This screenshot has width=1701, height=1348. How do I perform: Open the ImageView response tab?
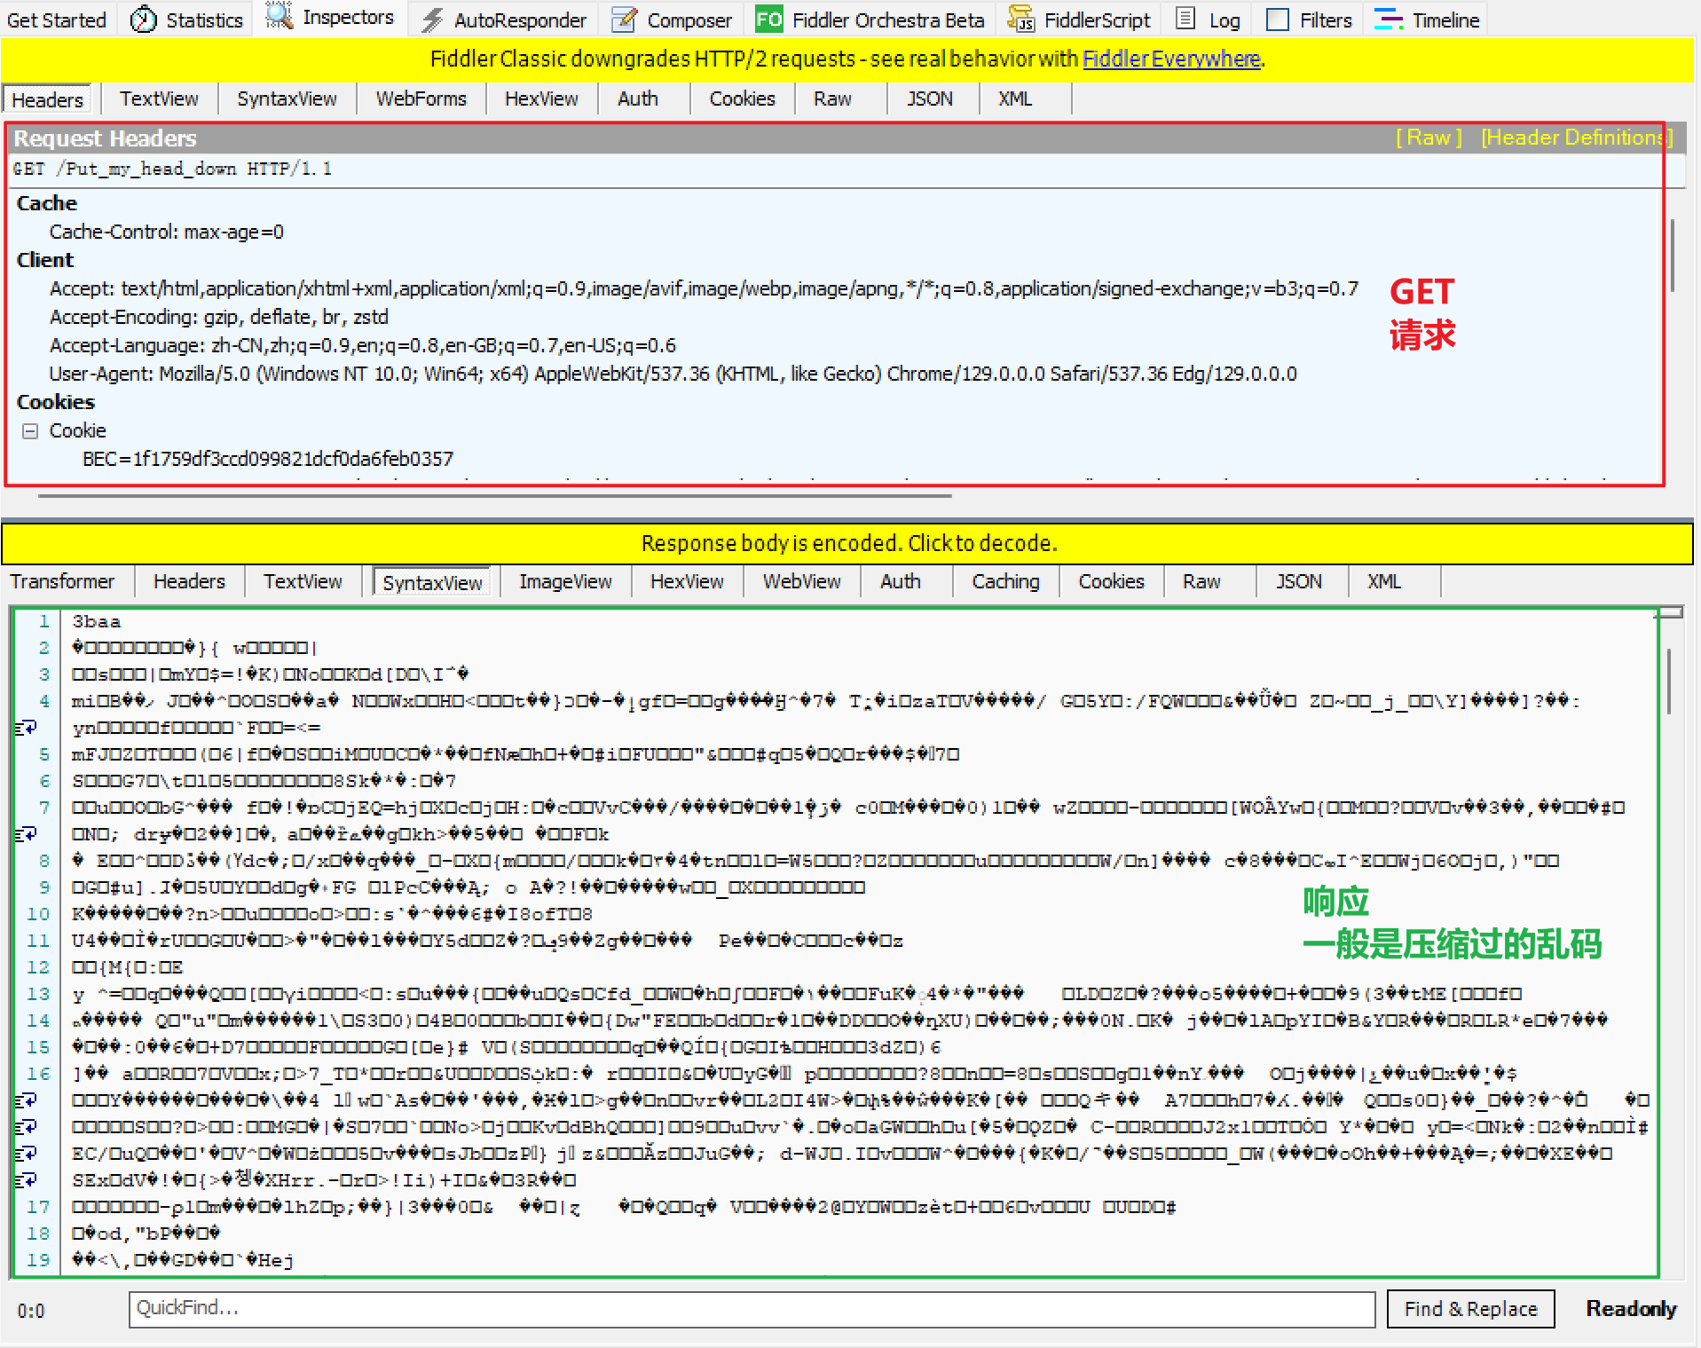(566, 581)
